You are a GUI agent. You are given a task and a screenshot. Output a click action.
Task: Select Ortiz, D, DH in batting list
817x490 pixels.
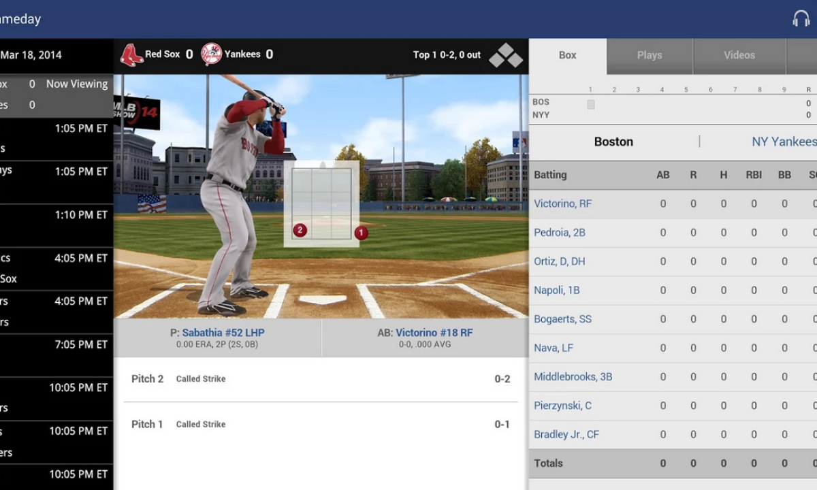pyautogui.click(x=559, y=261)
